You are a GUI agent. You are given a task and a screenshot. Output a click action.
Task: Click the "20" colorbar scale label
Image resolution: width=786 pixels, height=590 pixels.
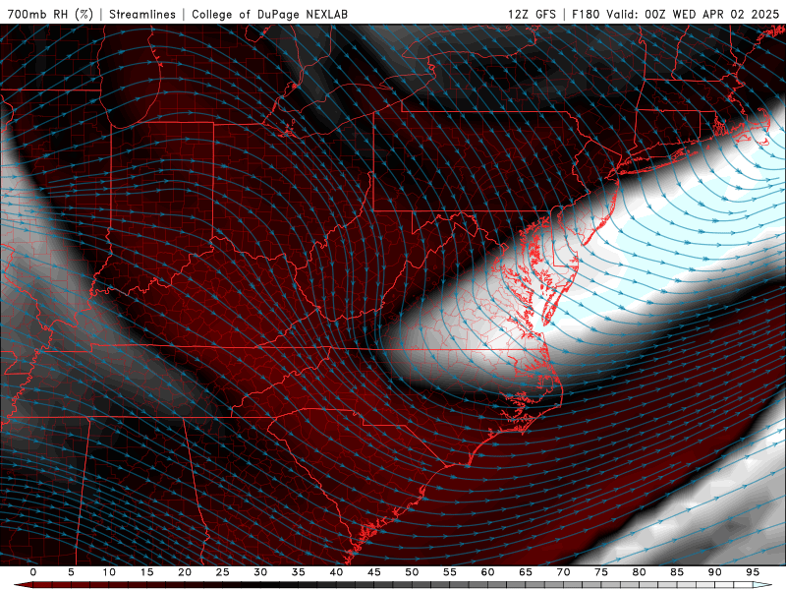[185, 572]
